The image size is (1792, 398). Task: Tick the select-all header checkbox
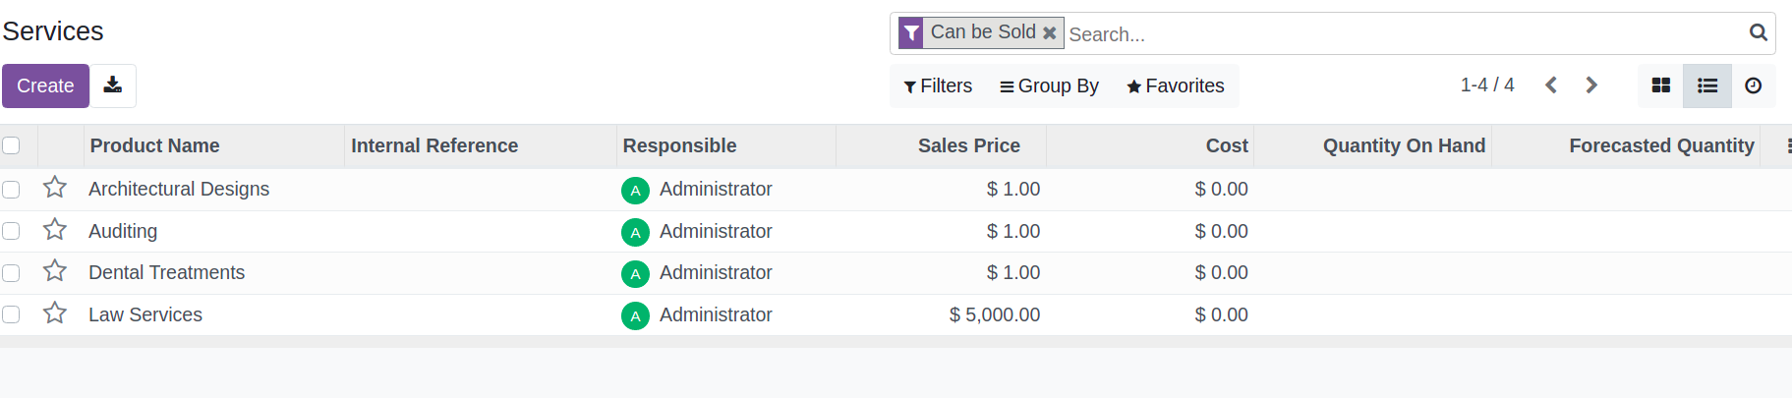pyautogui.click(x=11, y=145)
